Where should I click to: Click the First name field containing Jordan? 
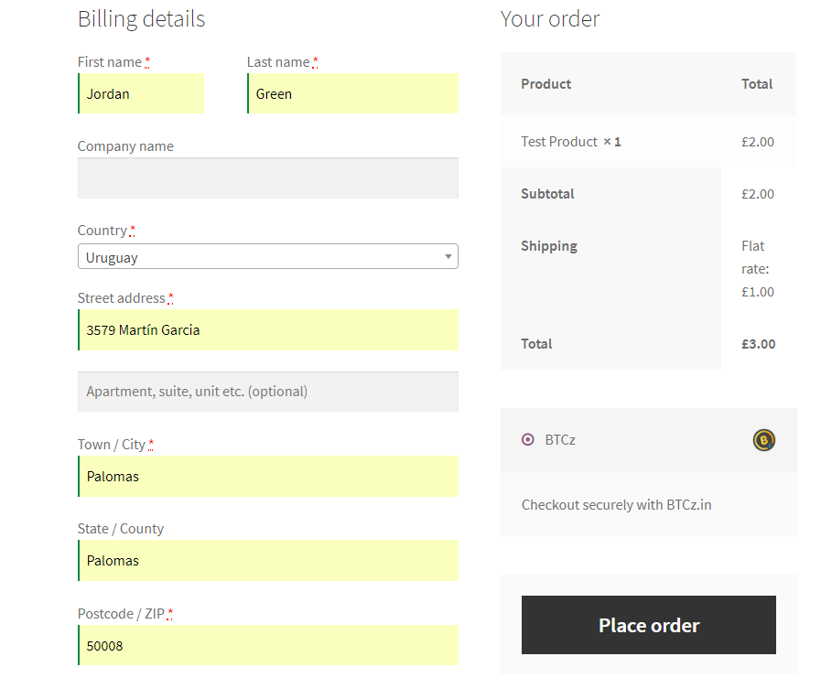click(141, 93)
